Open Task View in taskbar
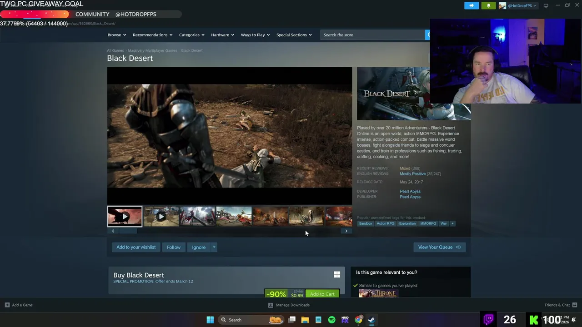This screenshot has height=327, width=582. (292, 320)
